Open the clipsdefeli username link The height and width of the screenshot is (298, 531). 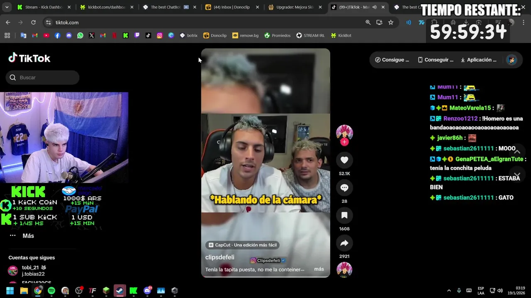[x=220, y=257]
